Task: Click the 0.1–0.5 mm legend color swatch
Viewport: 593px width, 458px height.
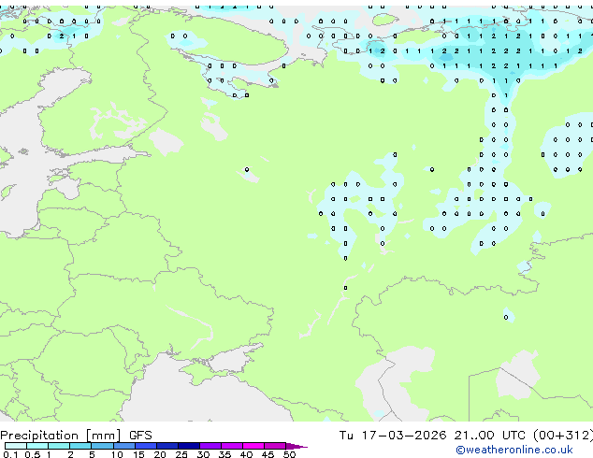Action: pyautogui.click(x=16, y=446)
